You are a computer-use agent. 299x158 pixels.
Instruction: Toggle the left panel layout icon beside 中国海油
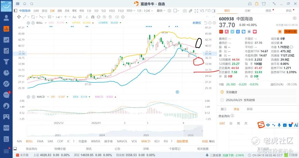pyautogui.click(x=16, y=11)
